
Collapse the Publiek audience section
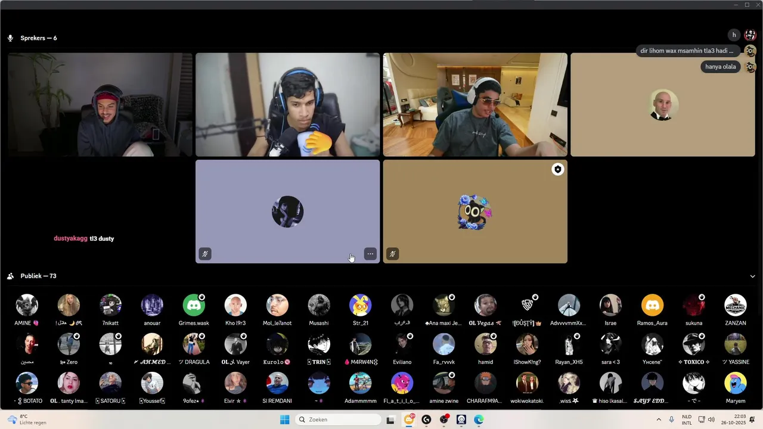tap(752, 276)
